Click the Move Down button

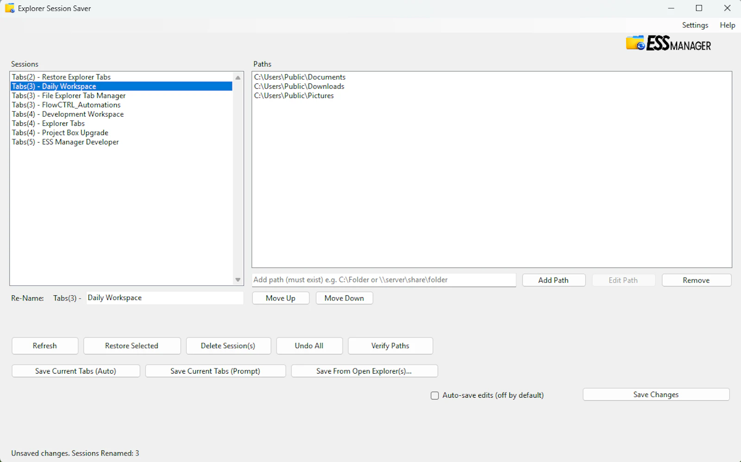[344, 298]
